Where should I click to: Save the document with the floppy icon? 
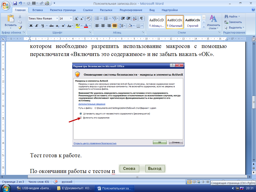(15, 3)
